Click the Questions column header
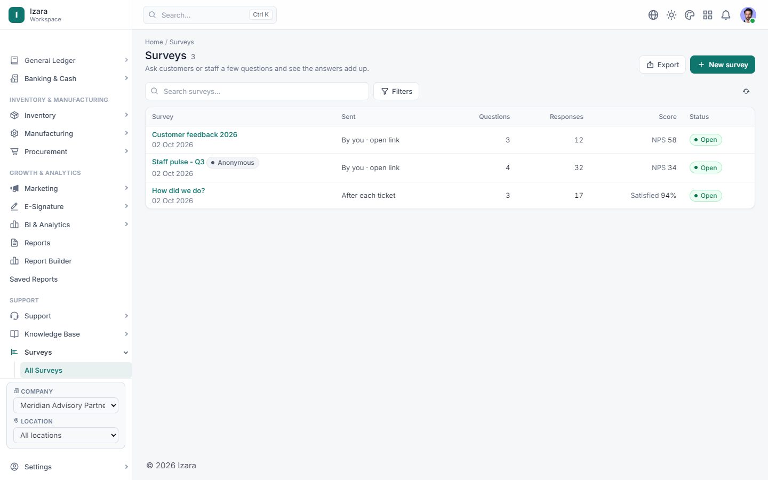The width and height of the screenshot is (768, 480). point(494,117)
